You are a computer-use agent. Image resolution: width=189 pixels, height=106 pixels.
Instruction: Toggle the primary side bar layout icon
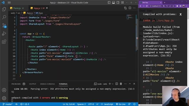(x=109, y=3)
